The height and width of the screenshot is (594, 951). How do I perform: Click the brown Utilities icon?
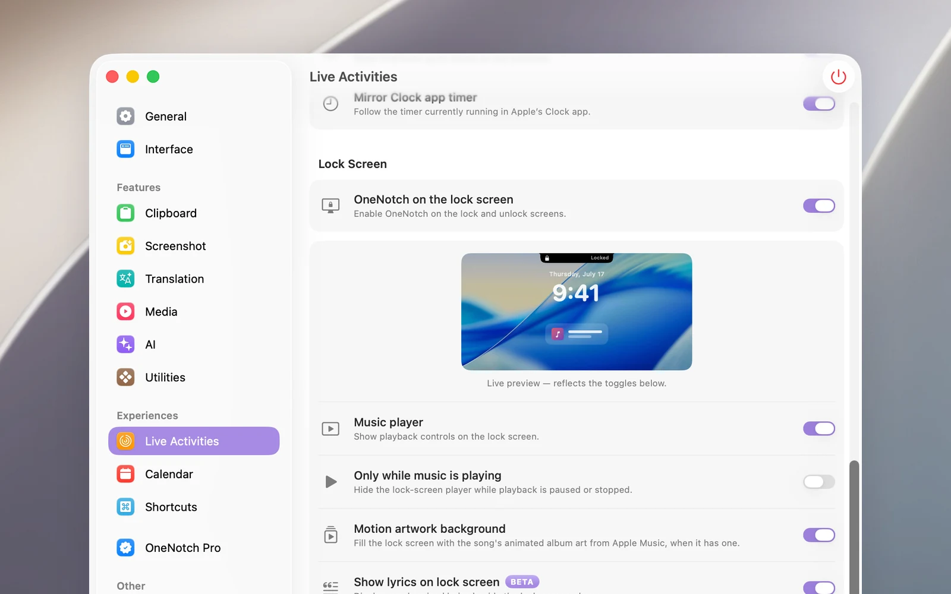click(125, 377)
